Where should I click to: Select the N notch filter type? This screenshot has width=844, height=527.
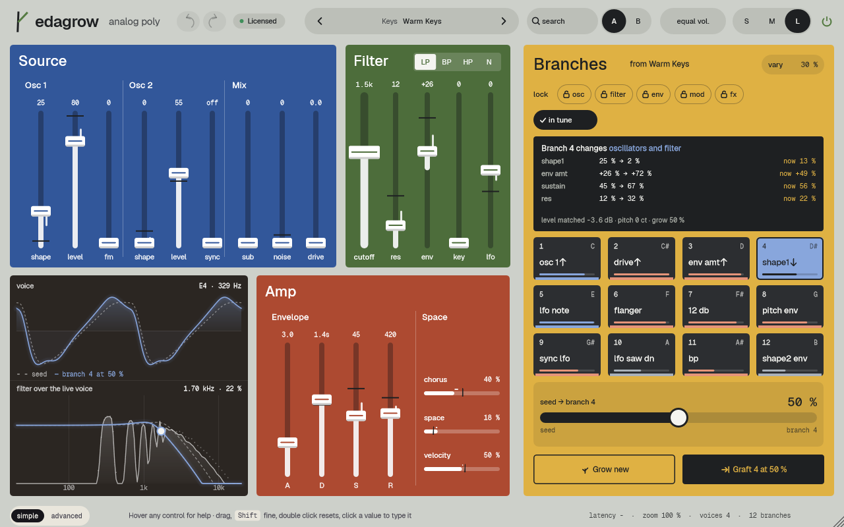[489, 62]
